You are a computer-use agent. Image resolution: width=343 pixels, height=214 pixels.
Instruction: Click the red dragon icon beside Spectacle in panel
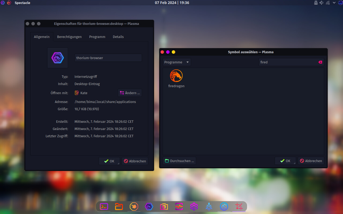(9, 3)
